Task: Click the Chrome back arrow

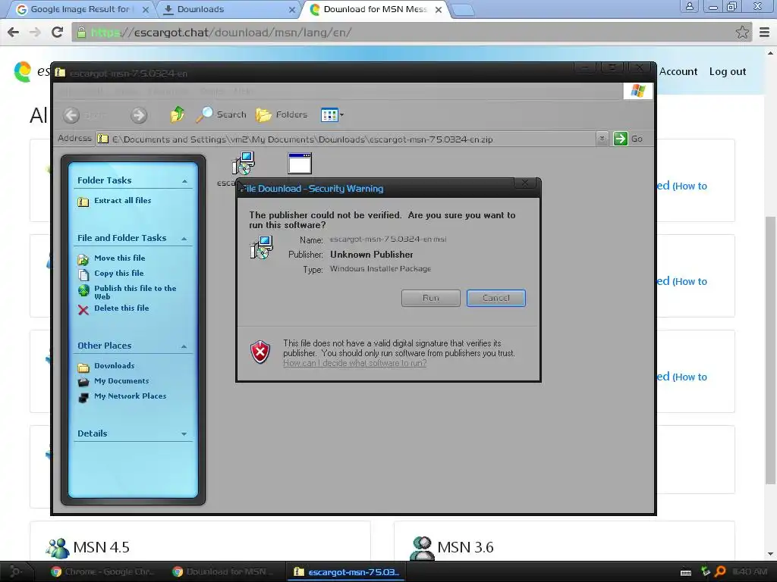Action: [x=14, y=33]
